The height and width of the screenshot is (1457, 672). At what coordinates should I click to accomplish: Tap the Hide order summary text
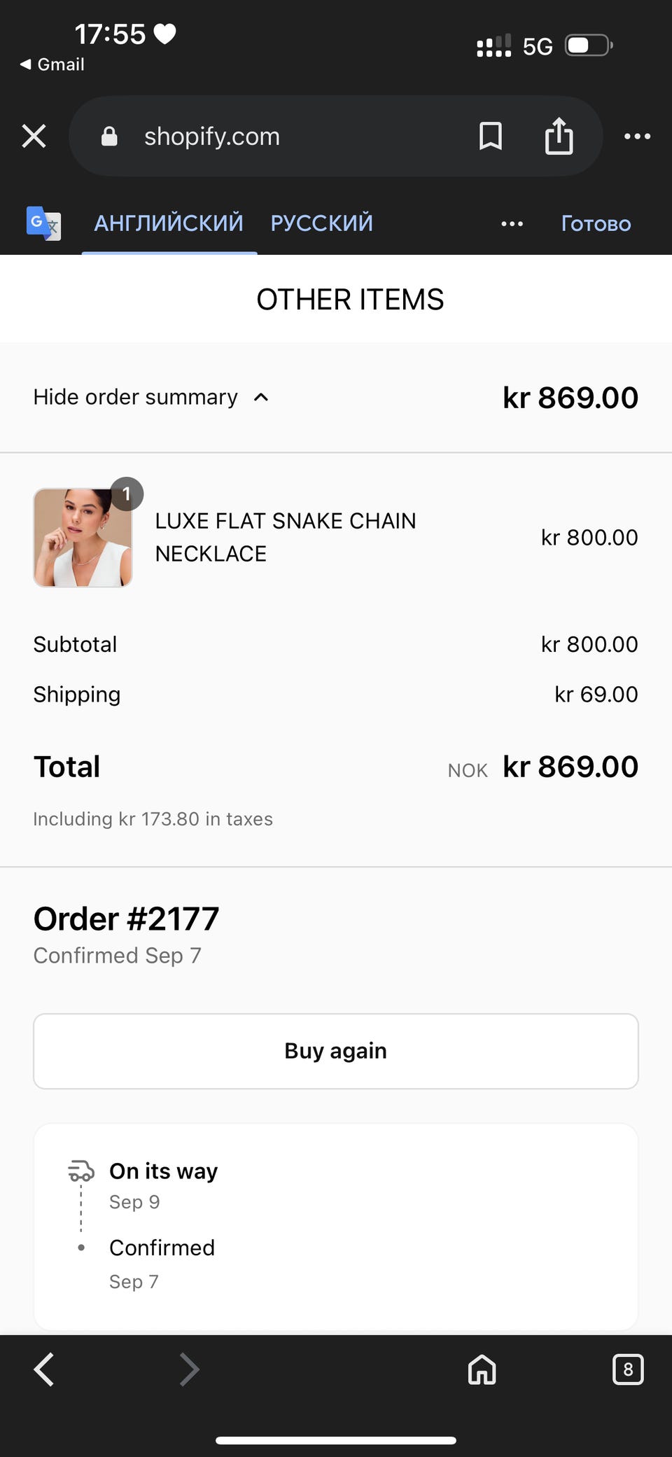click(135, 398)
